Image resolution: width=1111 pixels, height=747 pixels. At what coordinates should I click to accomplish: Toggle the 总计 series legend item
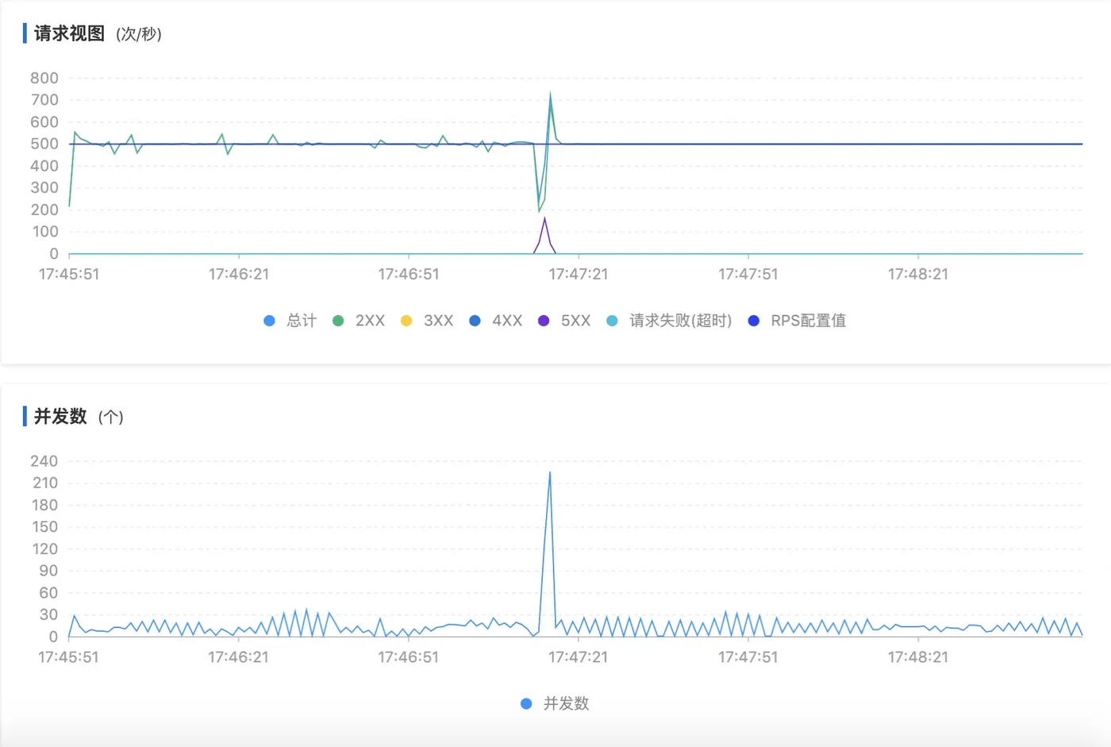click(x=290, y=321)
